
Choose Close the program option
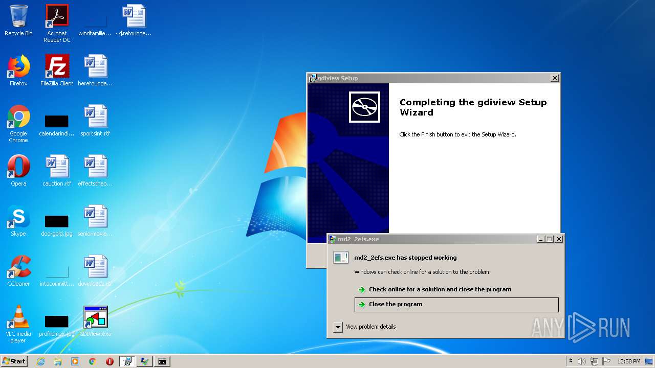point(456,305)
